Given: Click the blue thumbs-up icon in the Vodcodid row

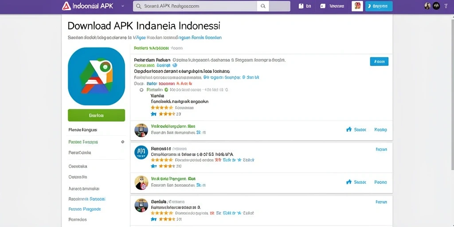Looking at the screenshot, I should click(x=349, y=129).
